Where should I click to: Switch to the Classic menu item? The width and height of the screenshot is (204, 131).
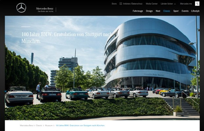tap(167, 11)
